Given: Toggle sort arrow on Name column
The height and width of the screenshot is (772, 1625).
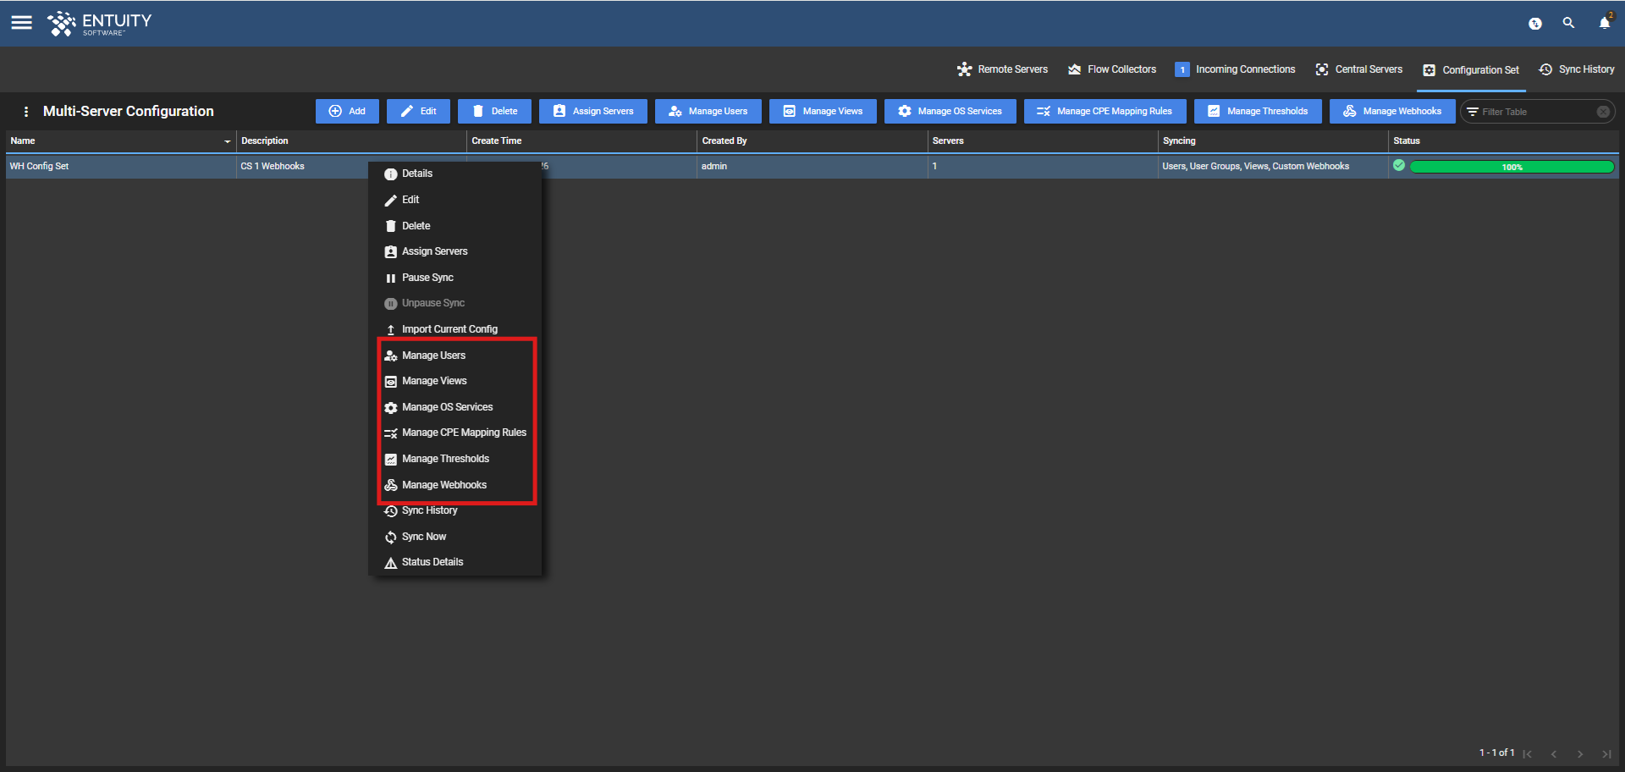Looking at the screenshot, I should (x=227, y=141).
